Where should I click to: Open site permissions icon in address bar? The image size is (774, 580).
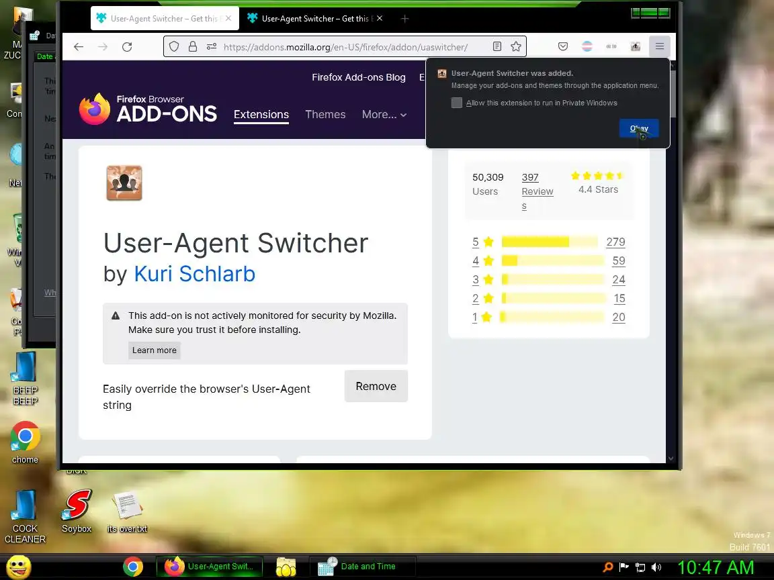[211, 47]
